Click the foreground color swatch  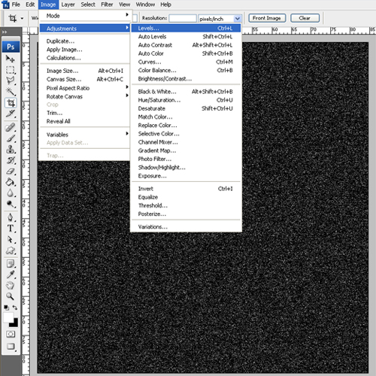coord(8,317)
